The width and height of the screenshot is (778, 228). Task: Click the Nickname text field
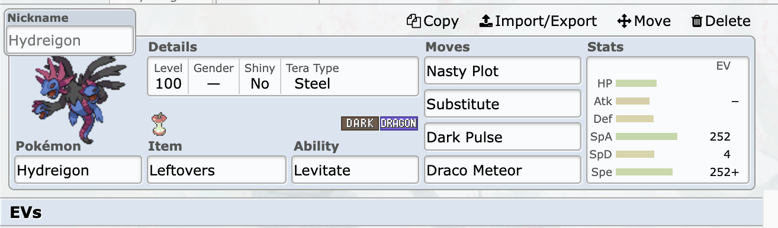click(70, 40)
